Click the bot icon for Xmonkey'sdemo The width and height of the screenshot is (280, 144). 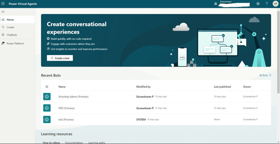[47, 96]
